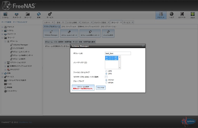Image resolution: width=198 pixels, height=128 pixels.
Task: Open システムのプロセスを表示 in sidebar
Action: (15, 80)
